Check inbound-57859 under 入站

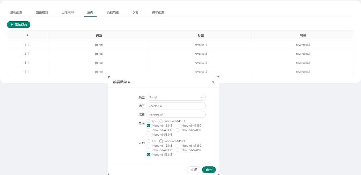click(178, 150)
